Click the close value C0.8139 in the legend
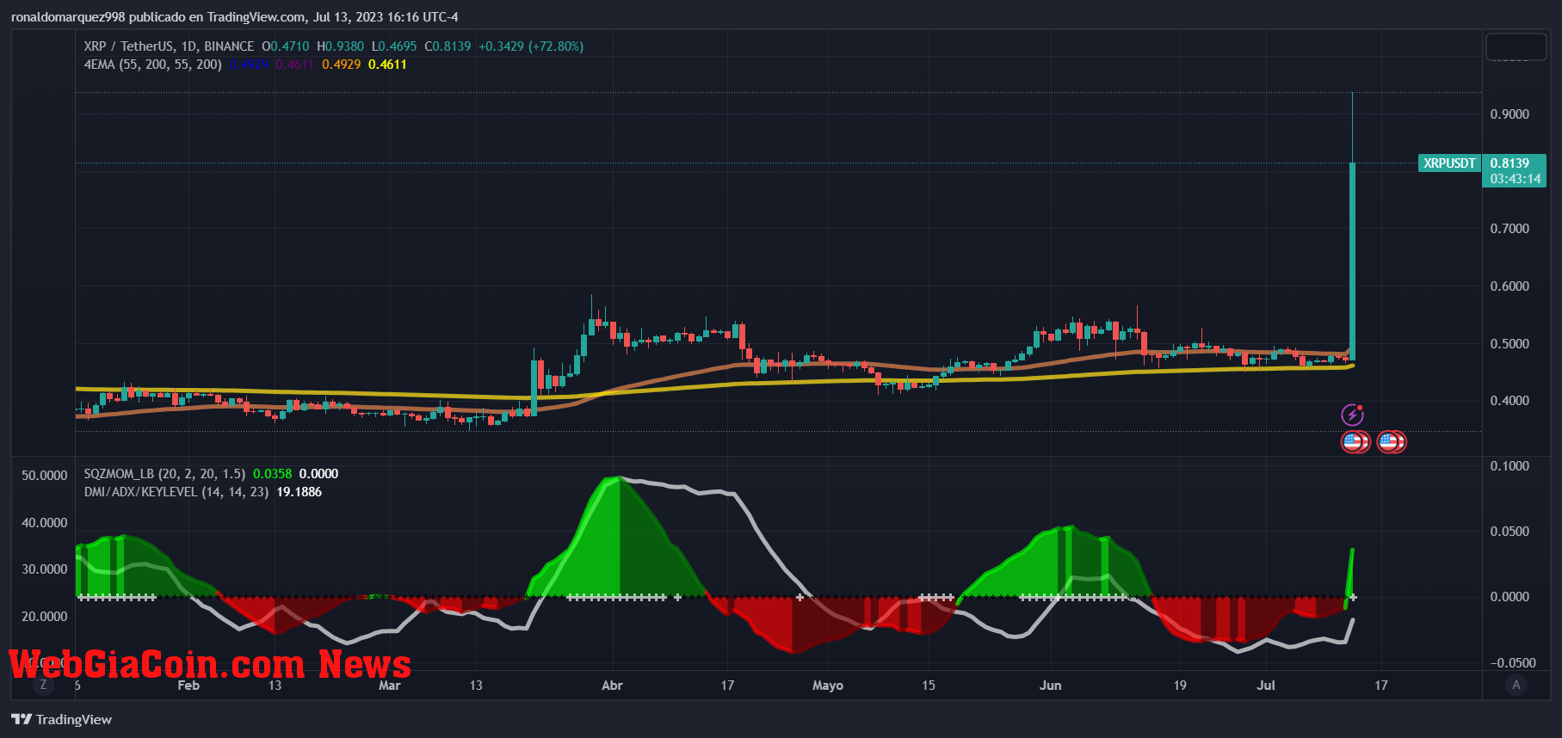Viewport: 1562px width, 738px height. (448, 46)
